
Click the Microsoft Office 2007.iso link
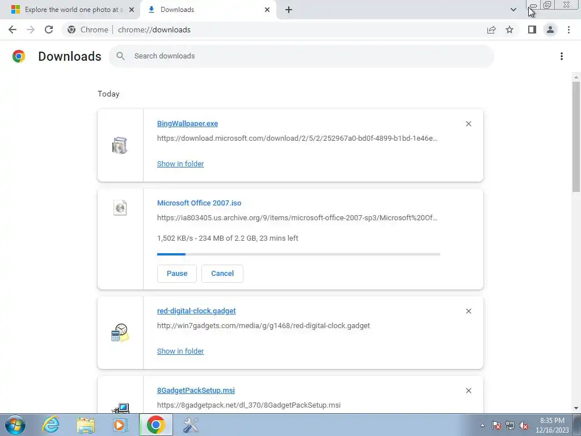pyautogui.click(x=199, y=203)
